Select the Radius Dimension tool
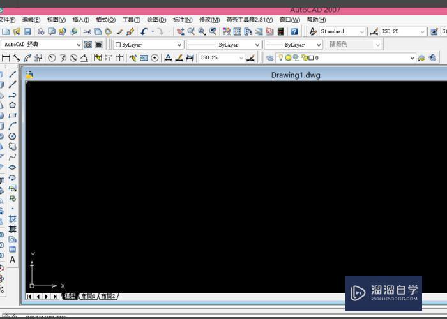The height and width of the screenshot is (319, 447). 52,58
